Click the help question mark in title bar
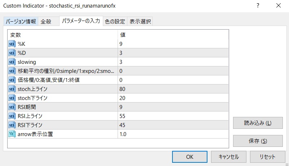The width and height of the screenshot is (289, 166). click(258, 6)
